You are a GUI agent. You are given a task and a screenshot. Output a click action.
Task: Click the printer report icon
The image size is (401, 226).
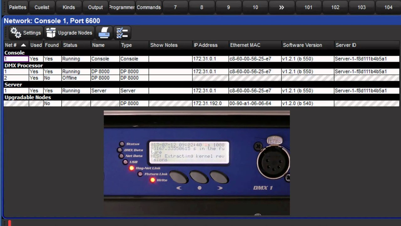point(104,33)
